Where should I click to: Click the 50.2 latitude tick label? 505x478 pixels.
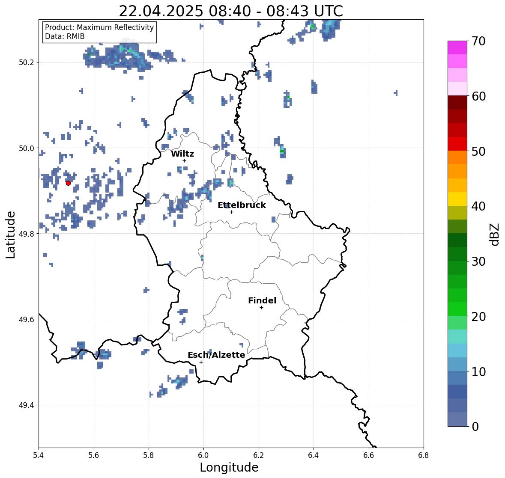point(26,62)
